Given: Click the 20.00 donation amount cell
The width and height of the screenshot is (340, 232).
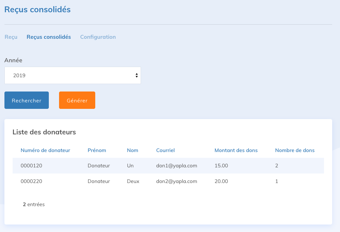Looking at the screenshot, I should [221, 181].
